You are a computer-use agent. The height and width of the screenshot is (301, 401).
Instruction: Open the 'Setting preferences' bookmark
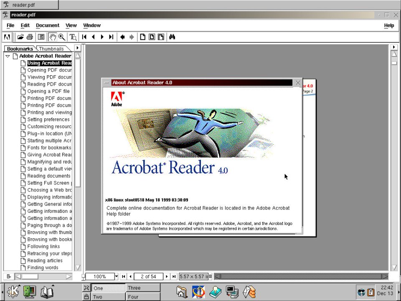coord(48,120)
